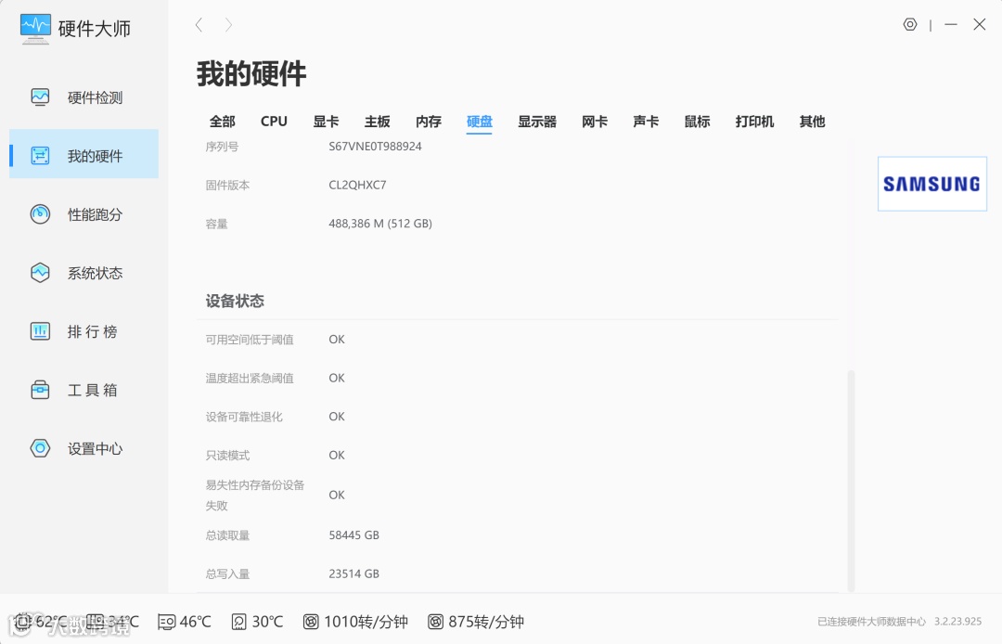Click 易失性内存备份设备失败 label
This screenshot has height=644, width=1002.
(255, 496)
